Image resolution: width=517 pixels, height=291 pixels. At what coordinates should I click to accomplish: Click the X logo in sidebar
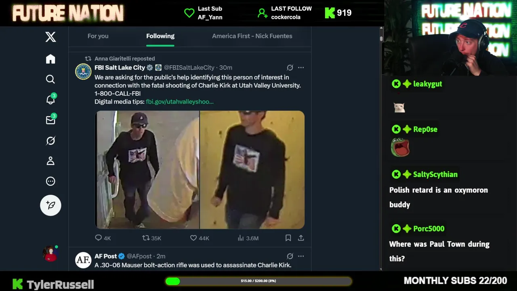50,37
